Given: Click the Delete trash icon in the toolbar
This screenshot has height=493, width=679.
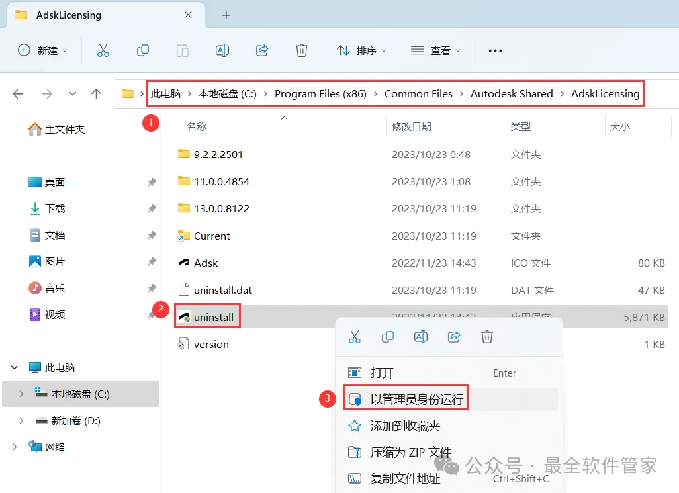Looking at the screenshot, I should pyautogui.click(x=301, y=50).
